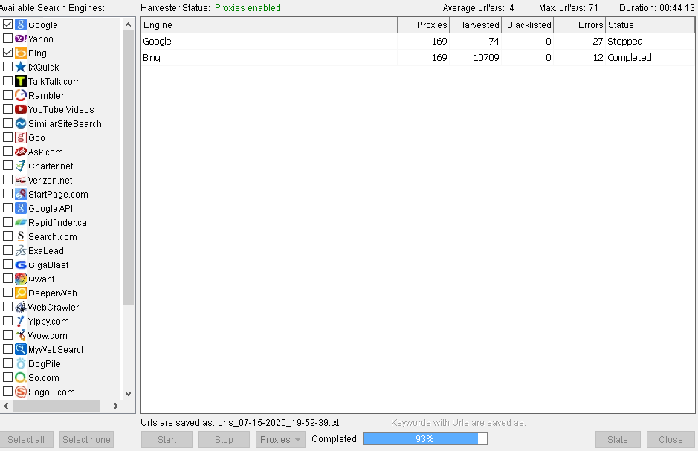This screenshot has height=451, width=698.
Task: Click the Select all button
Action: coord(27,439)
